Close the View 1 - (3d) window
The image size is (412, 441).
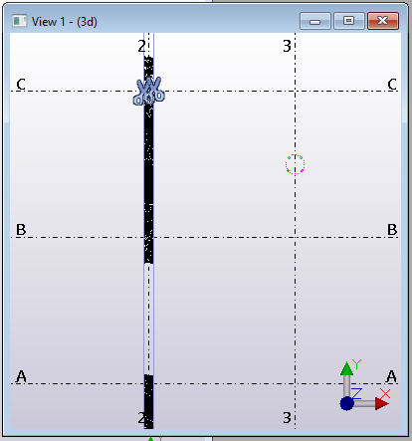[x=383, y=21]
